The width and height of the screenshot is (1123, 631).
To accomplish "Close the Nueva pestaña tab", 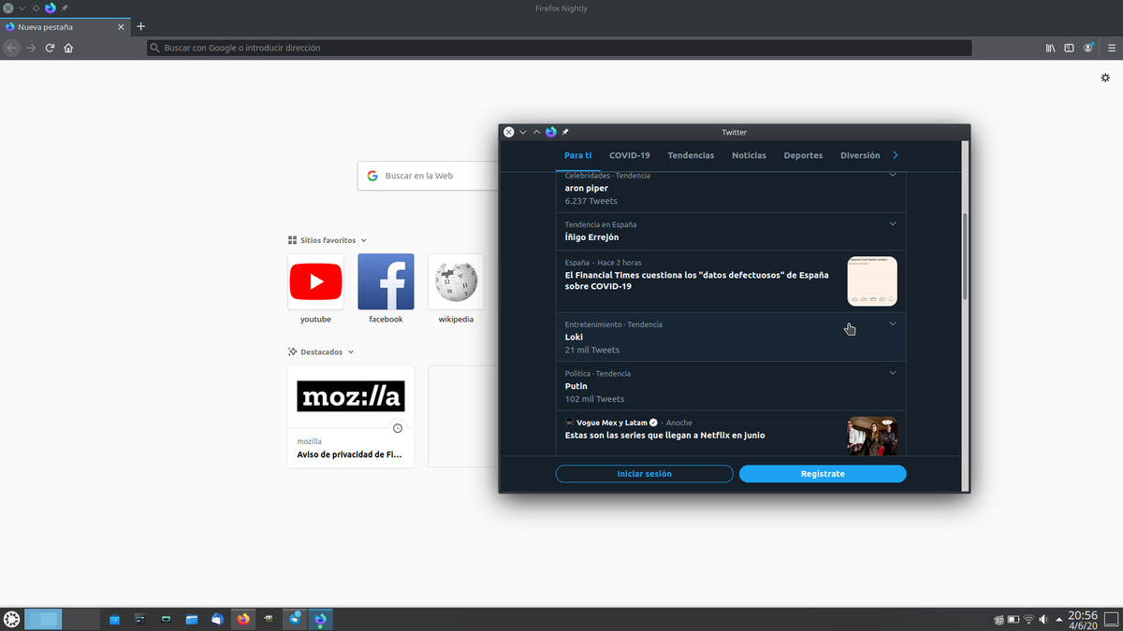I will point(122,27).
